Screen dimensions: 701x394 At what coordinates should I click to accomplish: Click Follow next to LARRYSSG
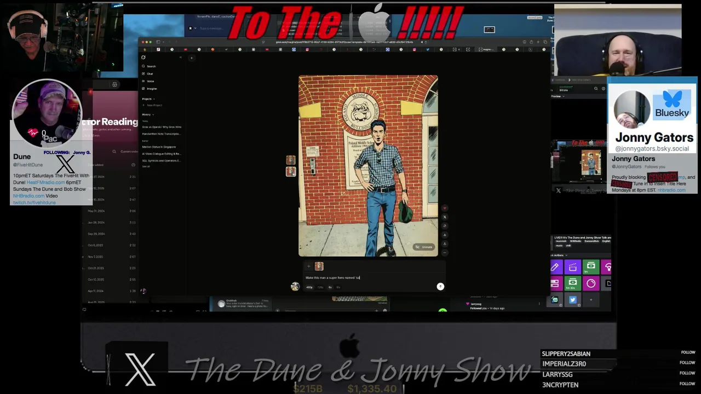click(688, 373)
